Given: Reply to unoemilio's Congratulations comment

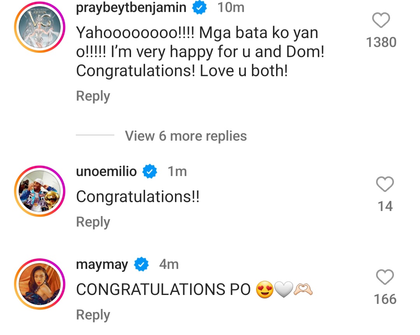Looking at the screenshot, I should click(93, 222).
